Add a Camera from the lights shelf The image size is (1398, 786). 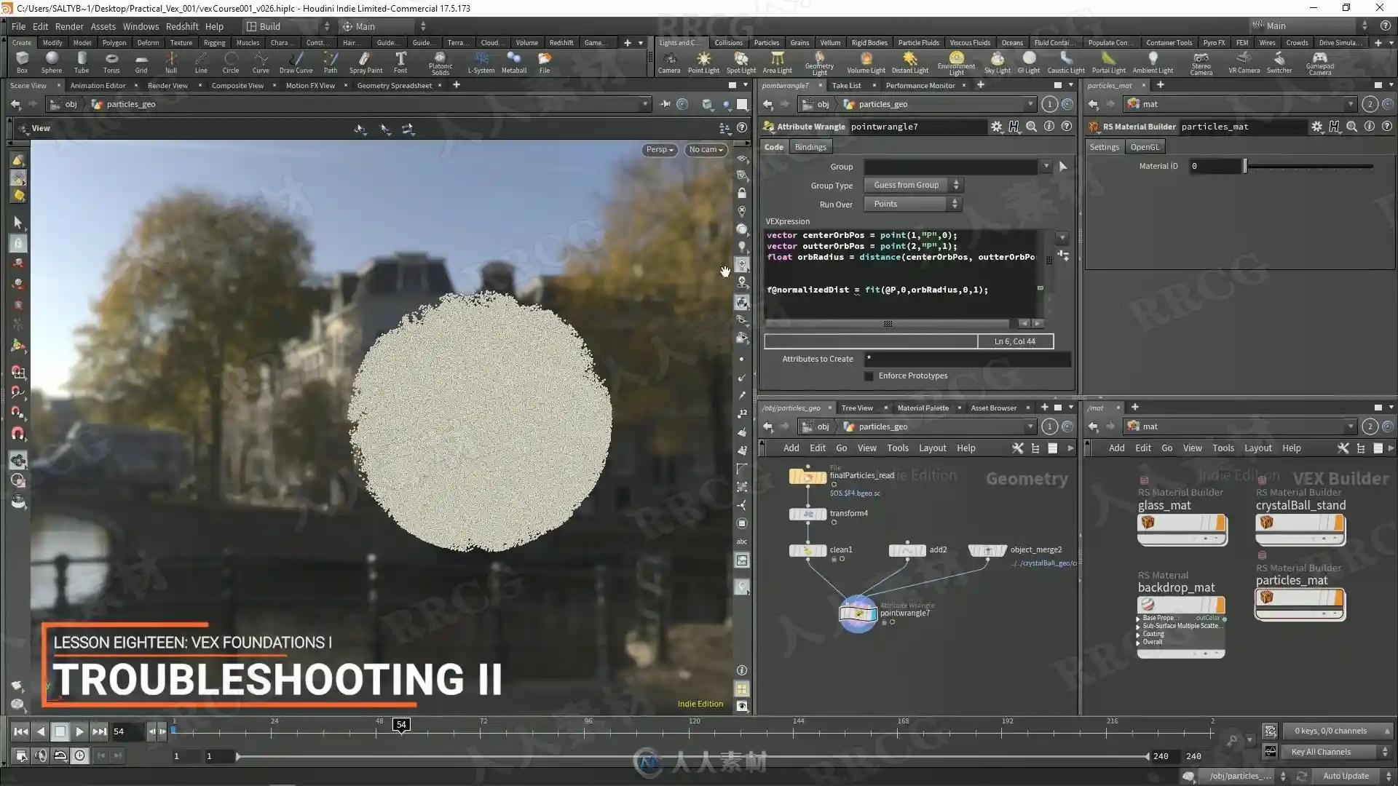coord(669,62)
